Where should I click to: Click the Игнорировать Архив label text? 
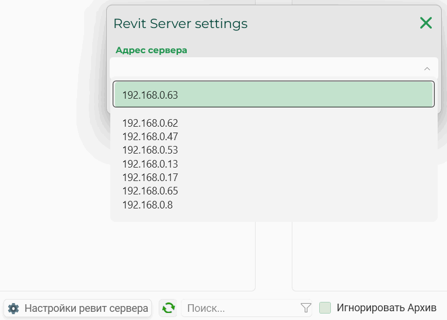click(386, 308)
